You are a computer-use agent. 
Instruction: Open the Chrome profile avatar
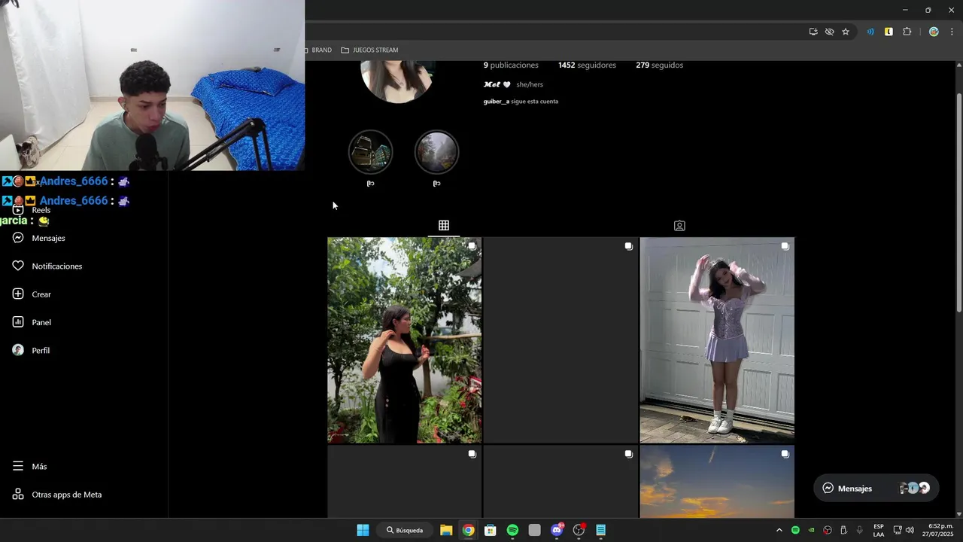(934, 32)
